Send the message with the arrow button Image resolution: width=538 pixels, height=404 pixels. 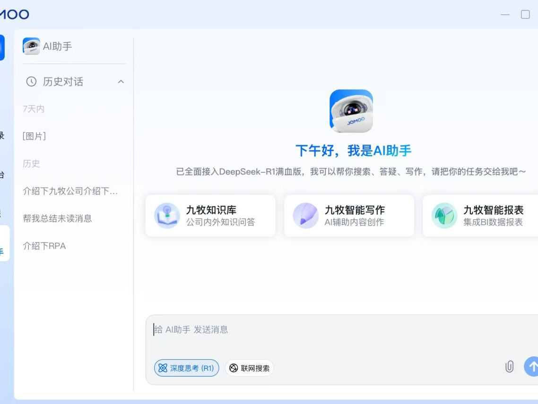pyautogui.click(x=531, y=367)
